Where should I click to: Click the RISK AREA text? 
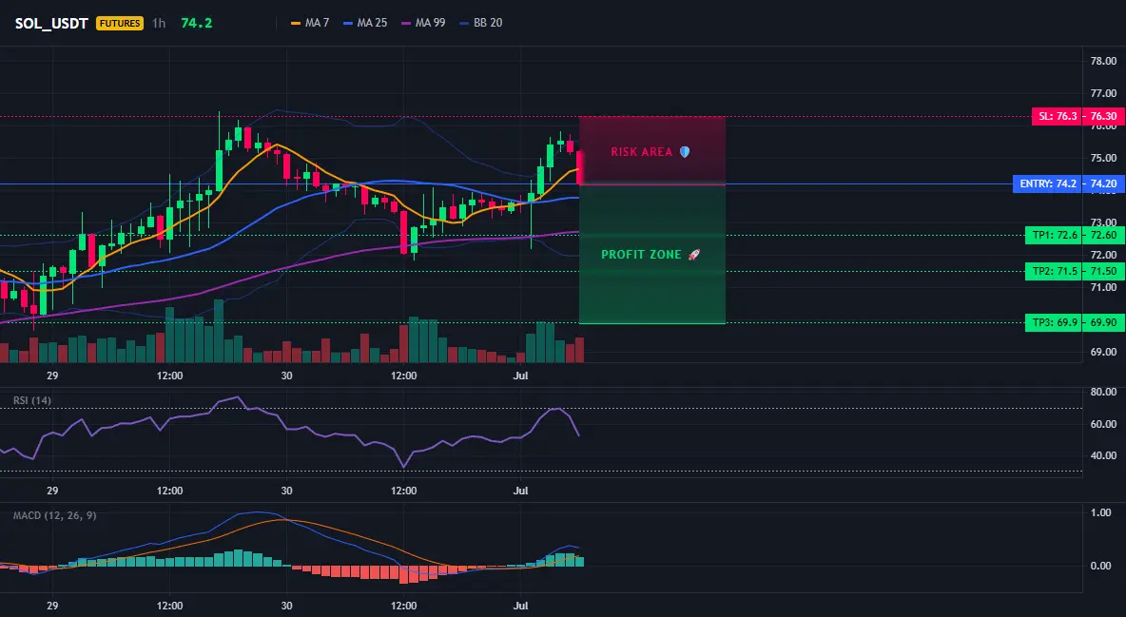coord(641,151)
